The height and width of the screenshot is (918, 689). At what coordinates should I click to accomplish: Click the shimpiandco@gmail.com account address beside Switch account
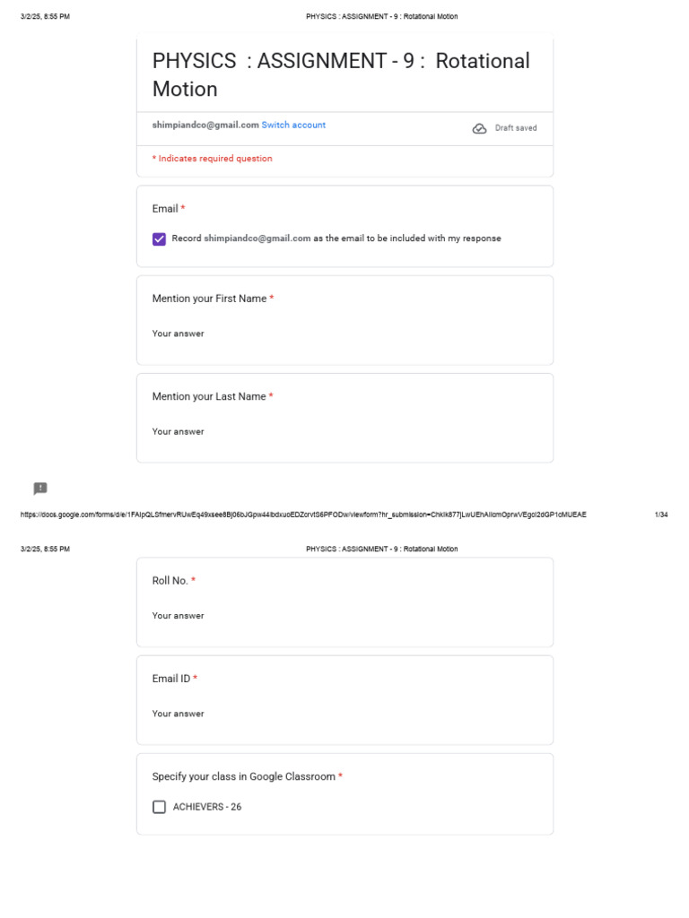pyautogui.click(x=205, y=126)
